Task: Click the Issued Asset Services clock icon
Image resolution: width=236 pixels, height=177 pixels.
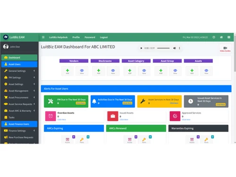Action: click(191, 101)
